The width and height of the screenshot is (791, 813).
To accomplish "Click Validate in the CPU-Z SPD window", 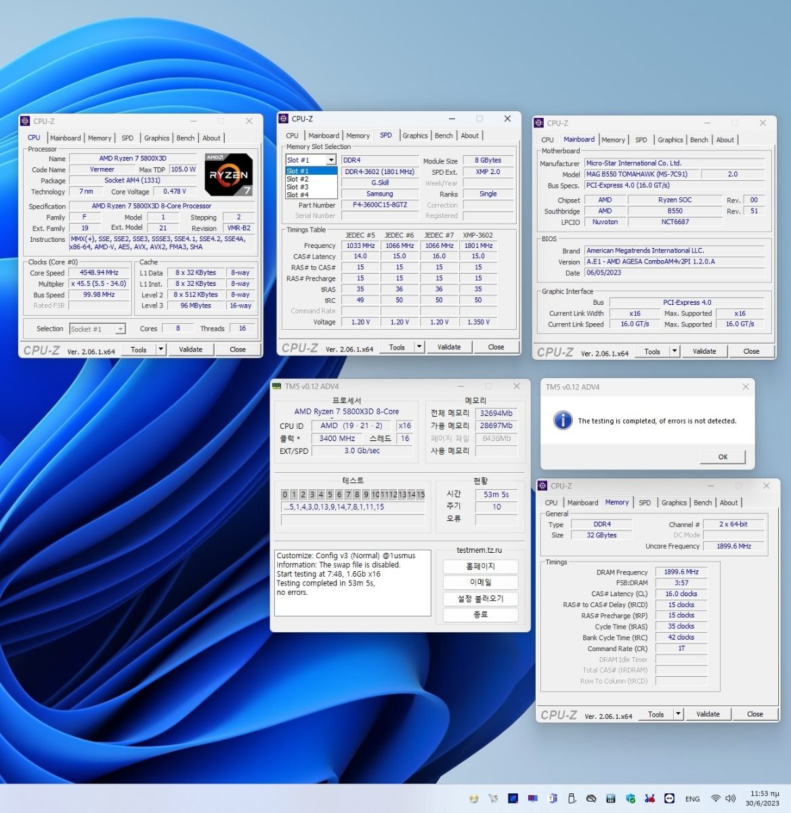I will click(x=449, y=347).
